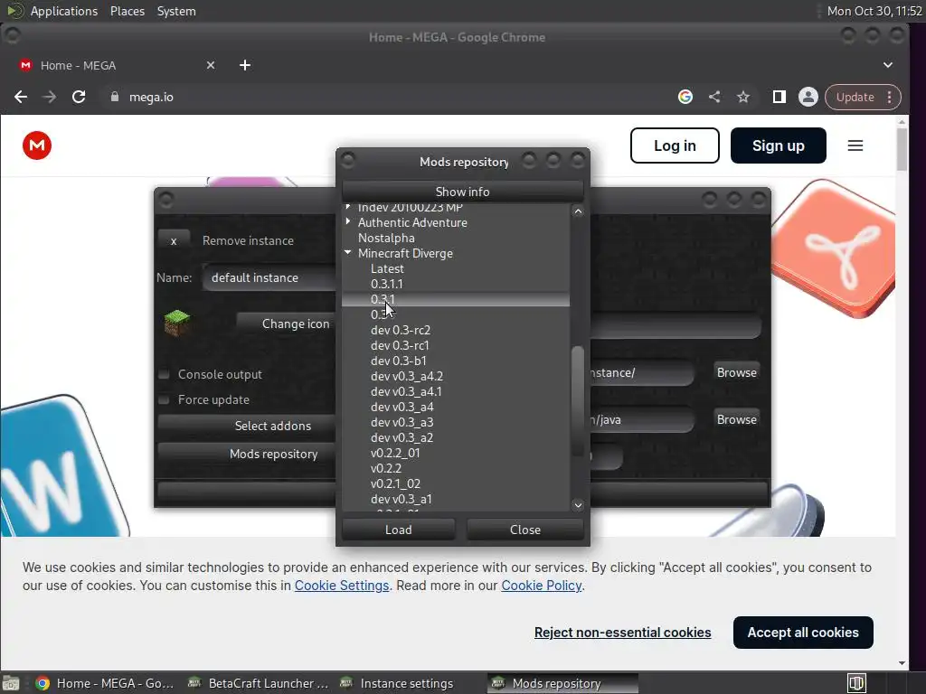The height and width of the screenshot is (694, 926).
Task: Close the Home - MEGA tab
Action: [x=210, y=65]
